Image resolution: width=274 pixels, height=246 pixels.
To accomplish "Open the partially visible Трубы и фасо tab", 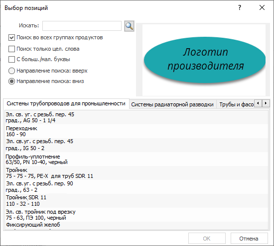I will point(236,104).
